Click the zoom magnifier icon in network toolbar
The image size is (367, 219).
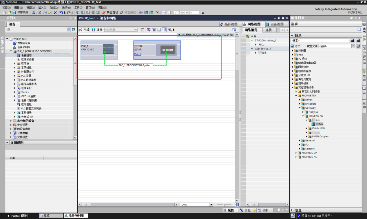click(x=170, y=30)
